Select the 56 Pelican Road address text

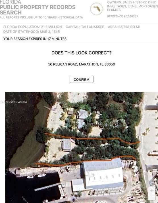tap(82, 64)
